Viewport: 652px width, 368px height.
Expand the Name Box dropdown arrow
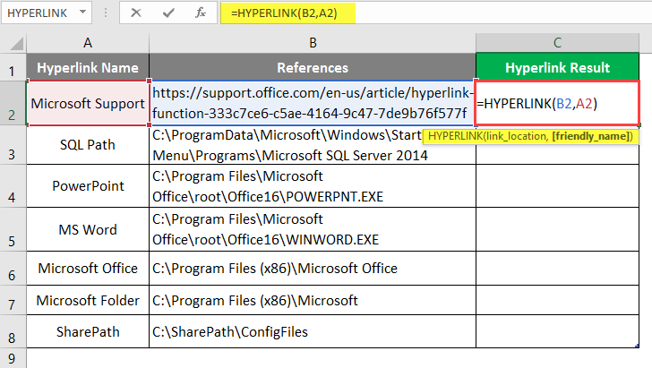82,13
